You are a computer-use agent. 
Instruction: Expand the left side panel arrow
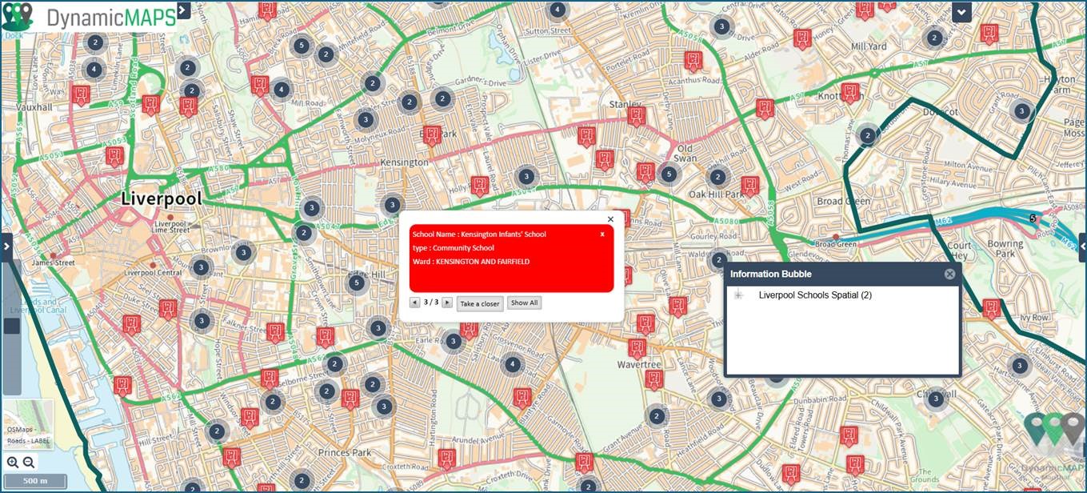point(6,246)
